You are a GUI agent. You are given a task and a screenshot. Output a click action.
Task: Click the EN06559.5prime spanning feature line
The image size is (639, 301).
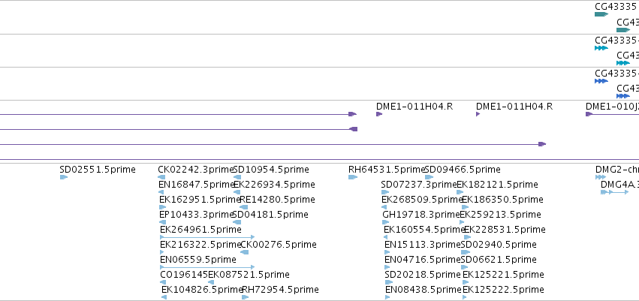[207, 267]
